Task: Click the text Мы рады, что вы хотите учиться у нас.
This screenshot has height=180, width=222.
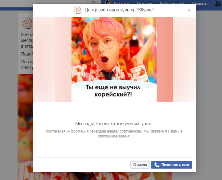Action: [x=114, y=124]
